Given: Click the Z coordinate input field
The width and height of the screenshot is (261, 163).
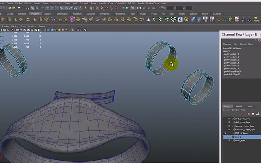Looking at the screenshot, I should point(189,8).
